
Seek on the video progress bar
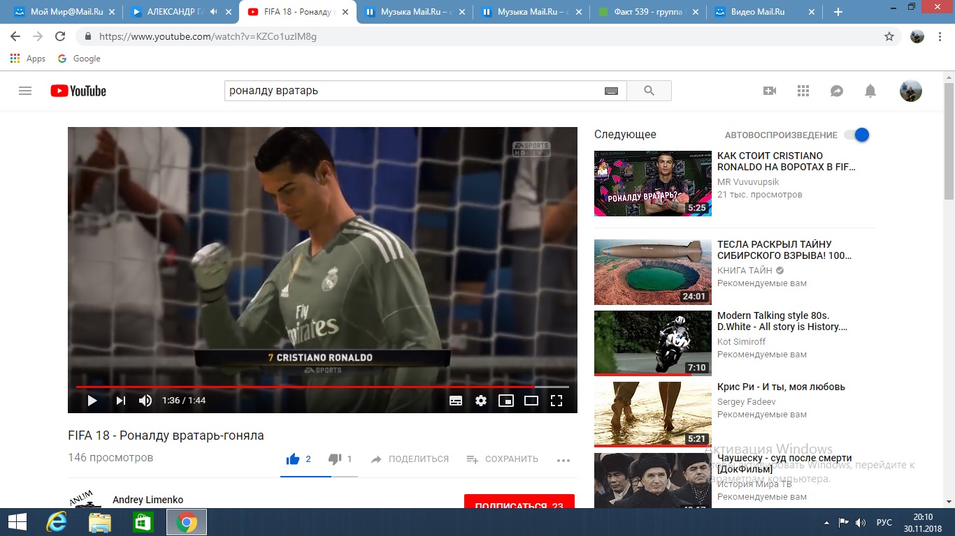(x=322, y=387)
